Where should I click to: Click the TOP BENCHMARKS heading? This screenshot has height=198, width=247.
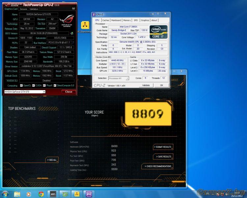coord(22,109)
